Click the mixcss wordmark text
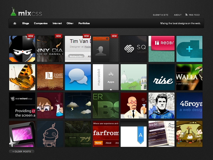Viewport: 213px width, 160px height. pyautogui.click(x=30, y=13)
